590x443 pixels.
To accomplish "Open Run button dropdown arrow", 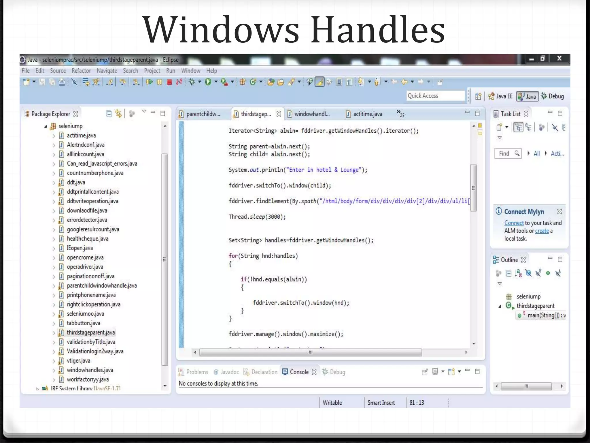I will 216,82.
